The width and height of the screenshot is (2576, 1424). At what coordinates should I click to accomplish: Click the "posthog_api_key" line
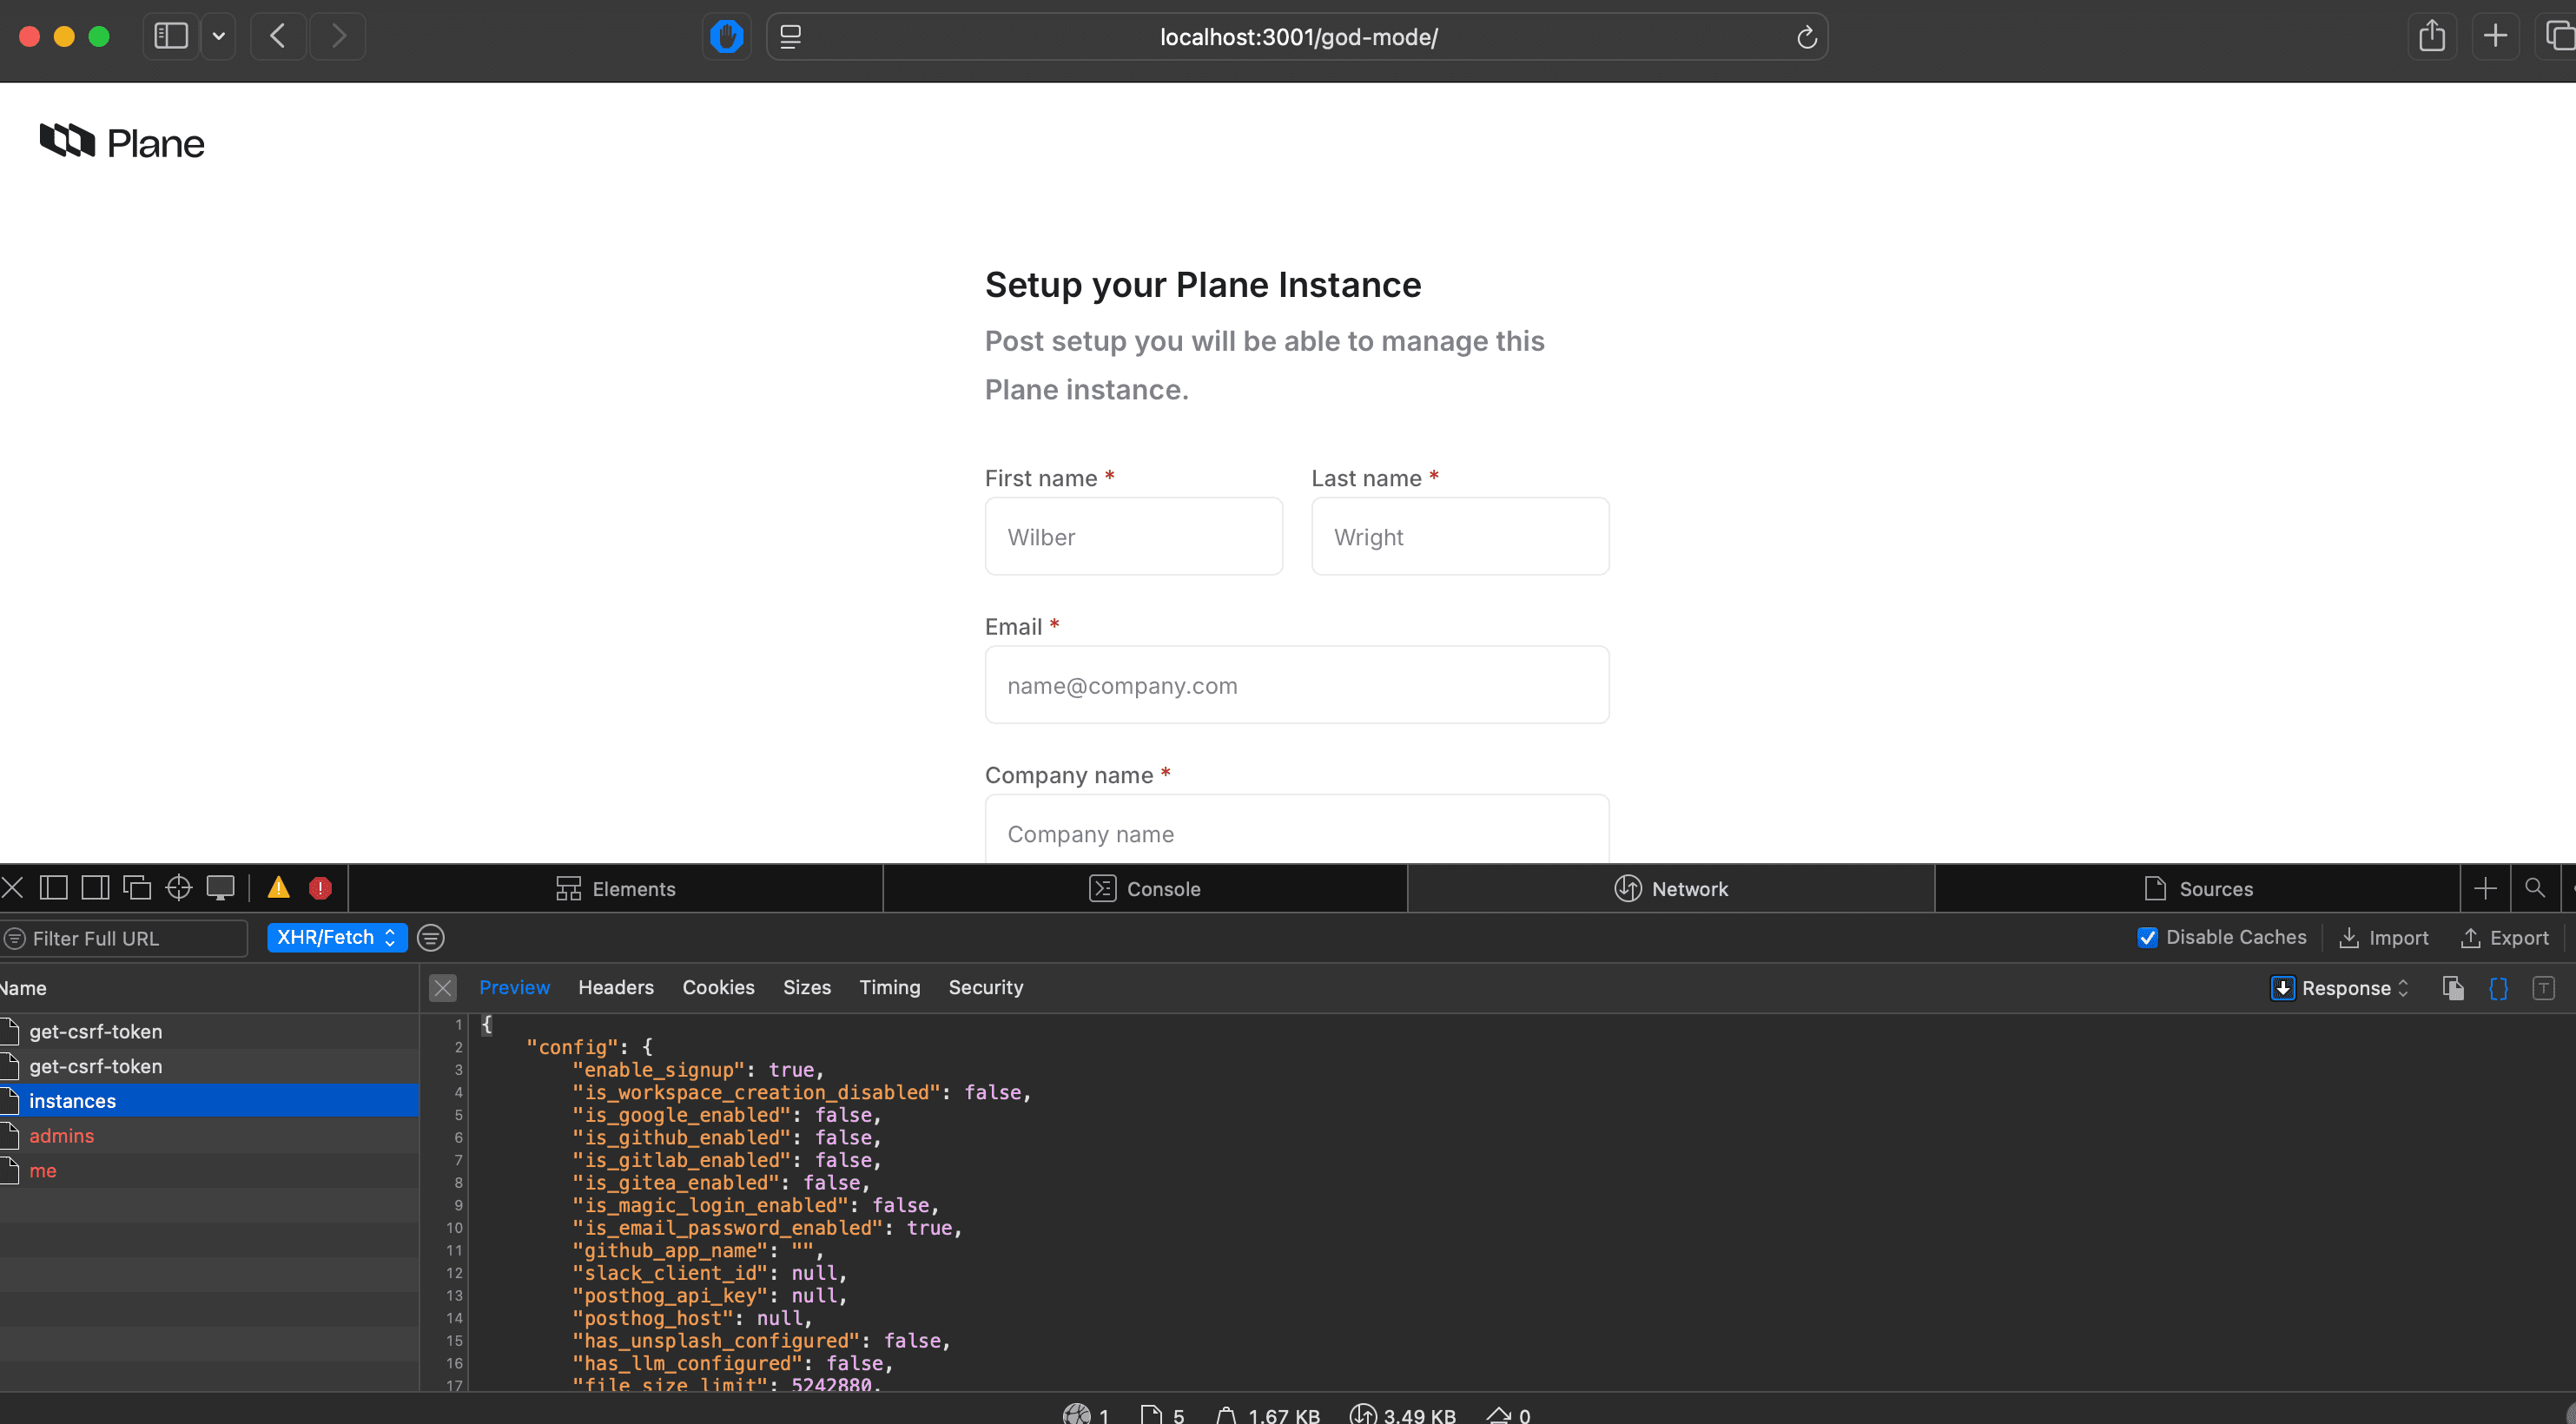710,1295
